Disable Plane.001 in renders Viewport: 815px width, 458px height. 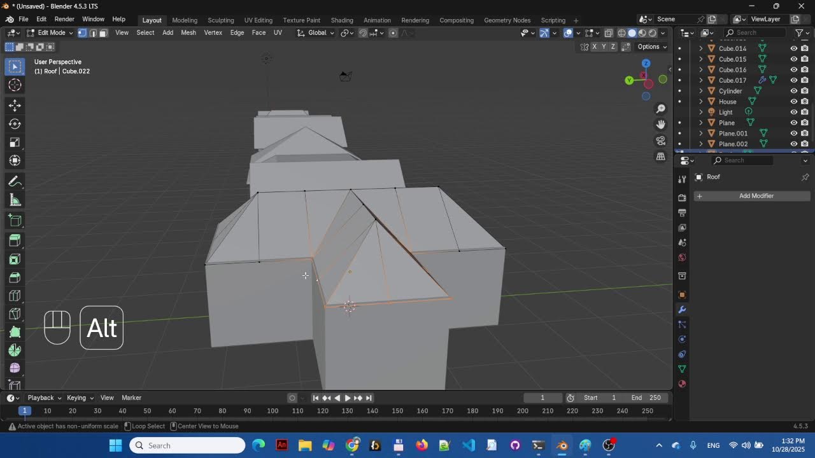[805, 134]
